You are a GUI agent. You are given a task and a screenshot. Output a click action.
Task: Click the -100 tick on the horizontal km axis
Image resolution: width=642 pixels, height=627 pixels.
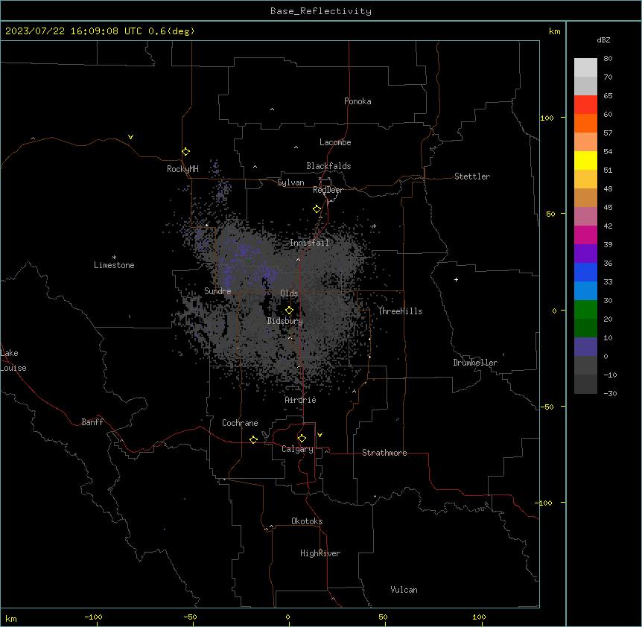pyautogui.click(x=93, y=617)
